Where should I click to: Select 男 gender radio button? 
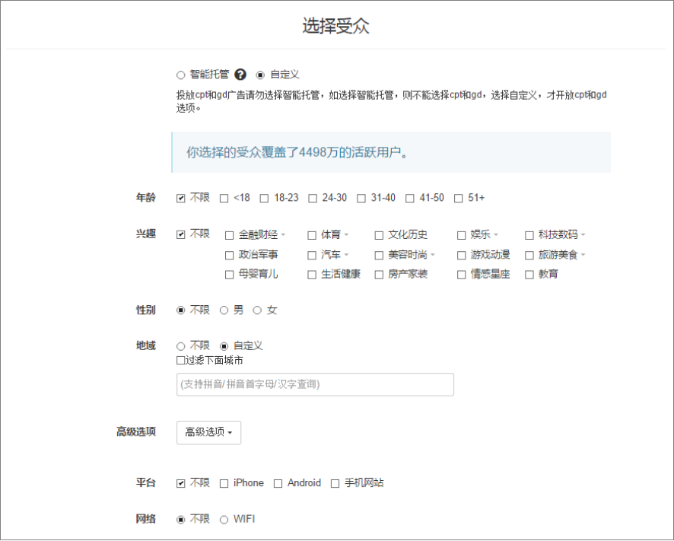pos(224,310)
